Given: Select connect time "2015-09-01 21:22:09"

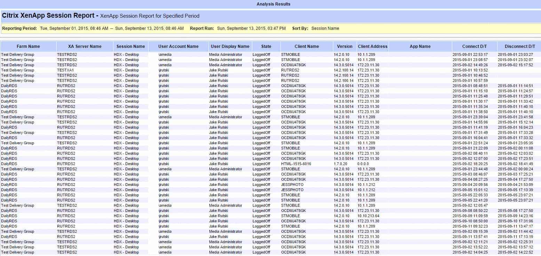Looking at the screenshot, I should point(470,148).
